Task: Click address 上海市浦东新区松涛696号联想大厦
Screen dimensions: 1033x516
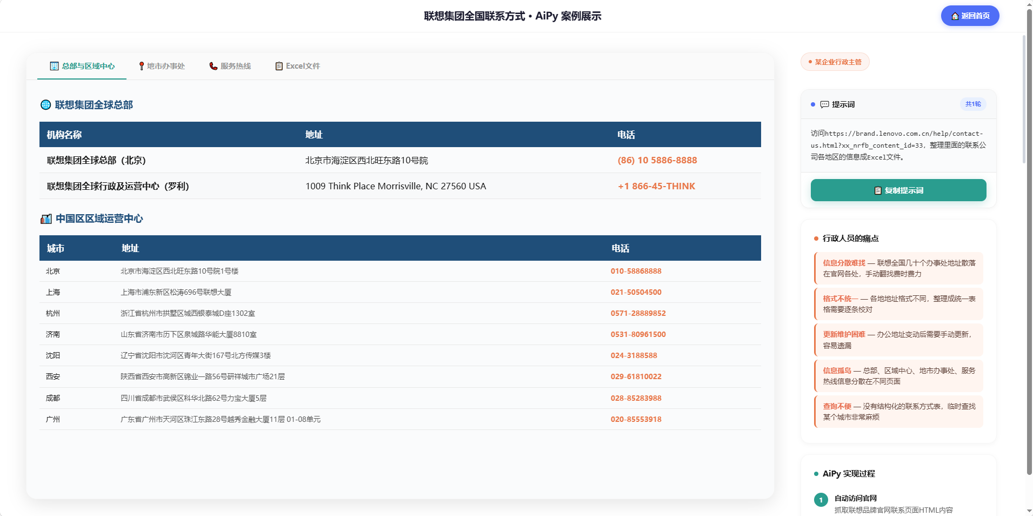Action: tap(176, 292)
